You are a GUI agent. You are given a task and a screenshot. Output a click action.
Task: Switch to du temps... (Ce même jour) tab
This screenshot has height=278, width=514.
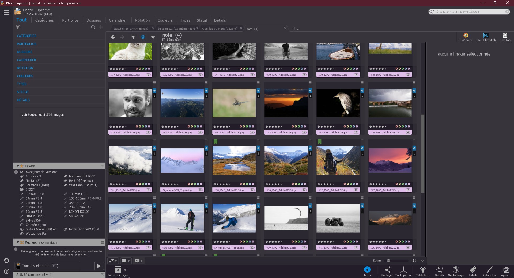click(x=176, y=29)
